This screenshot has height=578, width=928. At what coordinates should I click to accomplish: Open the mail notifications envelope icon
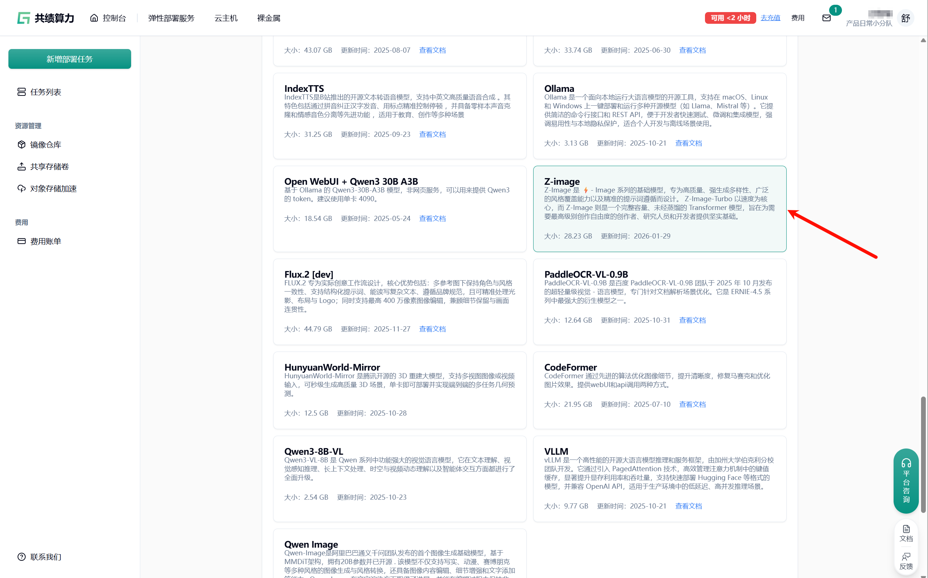click(x=826, y=18)
